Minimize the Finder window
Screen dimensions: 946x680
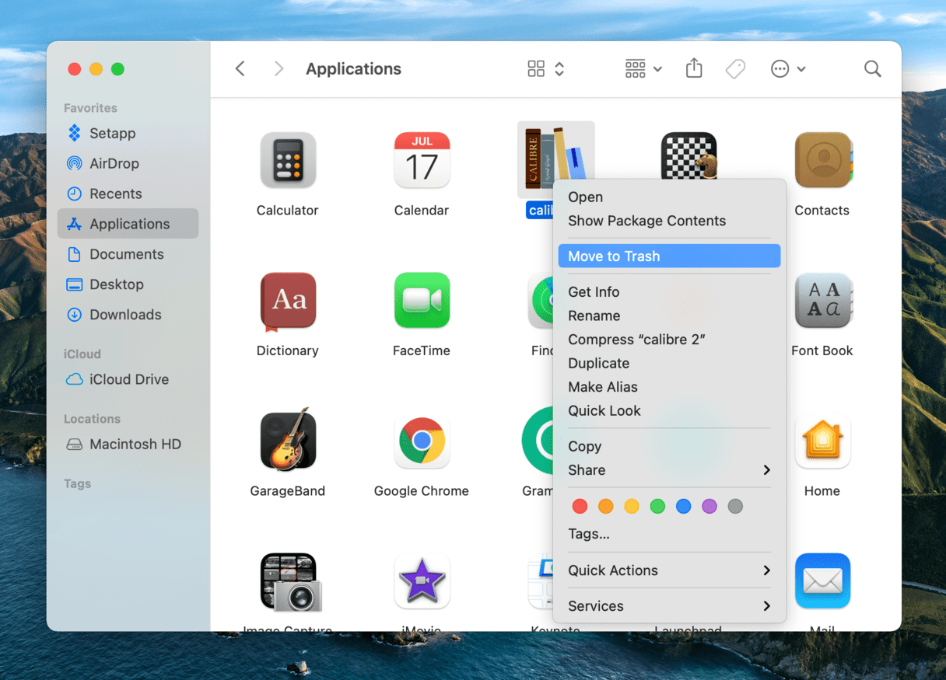coord(96,69)
